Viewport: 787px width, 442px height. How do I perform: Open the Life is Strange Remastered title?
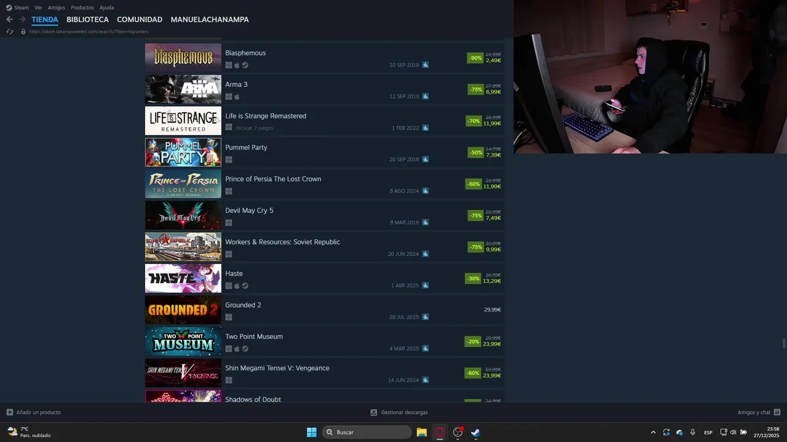pyautogui.click(x=266, y=116)
